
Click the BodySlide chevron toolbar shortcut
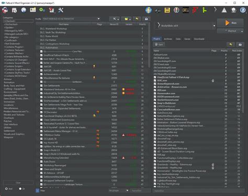coord(215,10)
